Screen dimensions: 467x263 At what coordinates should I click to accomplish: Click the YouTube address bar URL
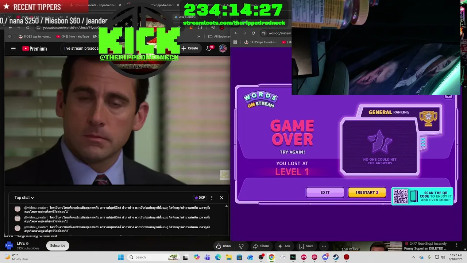71,28
